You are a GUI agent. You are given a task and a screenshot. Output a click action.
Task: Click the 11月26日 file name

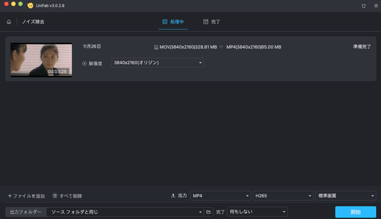coord(92,46)
